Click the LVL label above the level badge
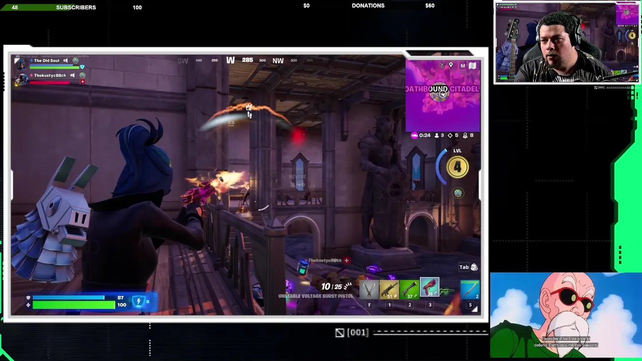The height and width of the screenshot is (361, 642). click(457, 151)
